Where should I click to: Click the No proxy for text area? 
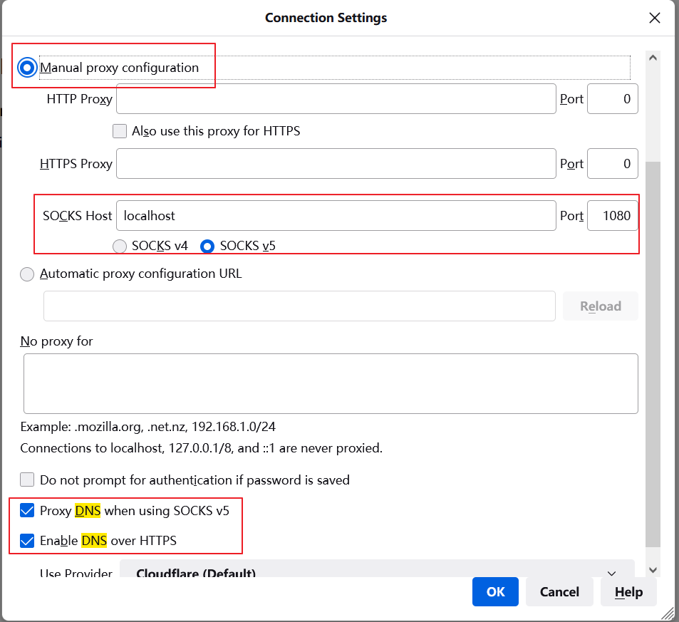click(330, 383)
